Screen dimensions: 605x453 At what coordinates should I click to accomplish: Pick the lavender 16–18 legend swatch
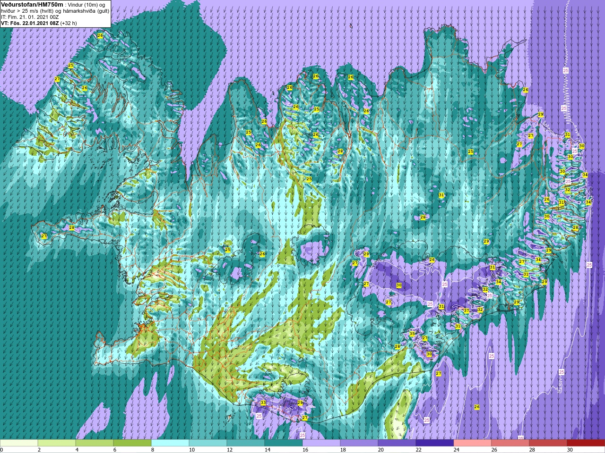tap(321, 443)
